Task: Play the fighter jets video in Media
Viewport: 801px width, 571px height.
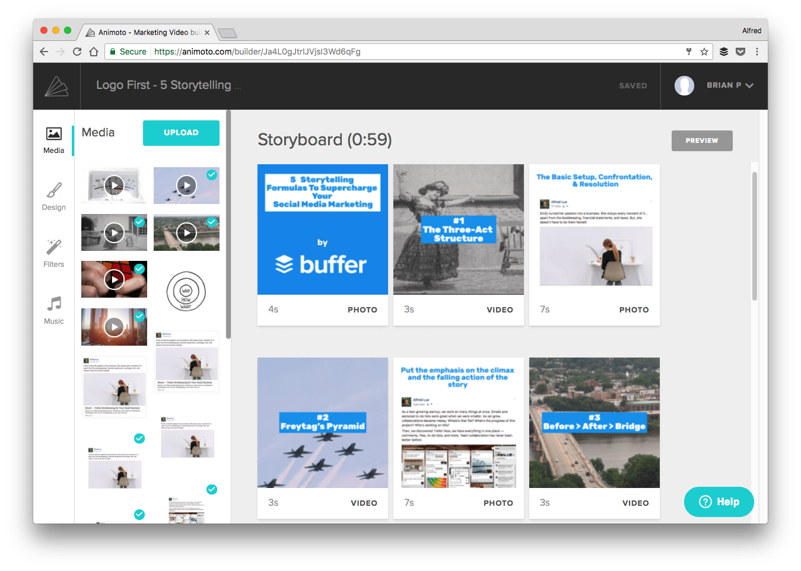Action: coord(186,186)
